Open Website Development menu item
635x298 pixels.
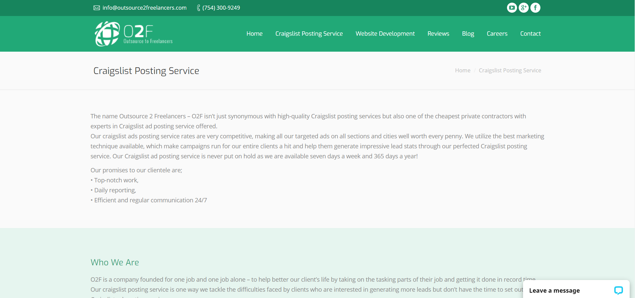(385, 34)
